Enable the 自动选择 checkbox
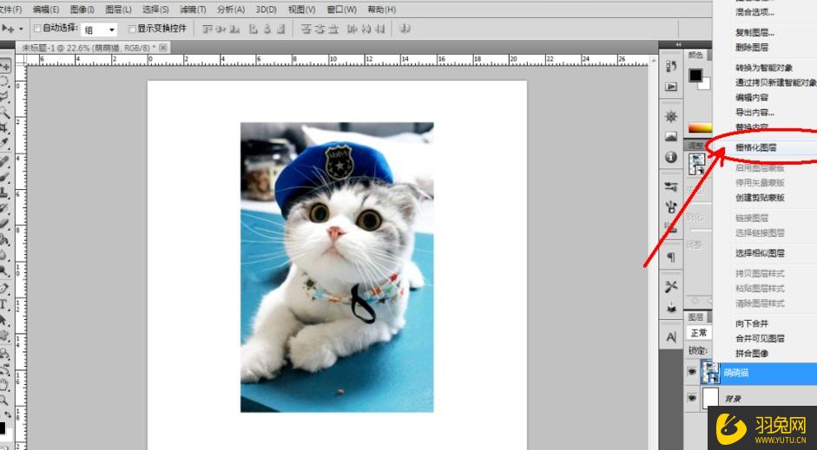Screen dimensions: 817x450 click(x=37, y=28)
